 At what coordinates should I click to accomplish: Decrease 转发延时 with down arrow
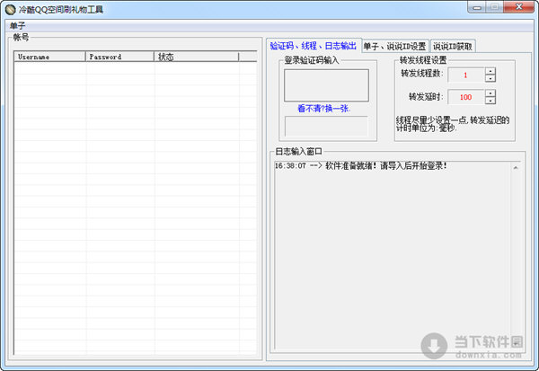[x=490, y=101]
